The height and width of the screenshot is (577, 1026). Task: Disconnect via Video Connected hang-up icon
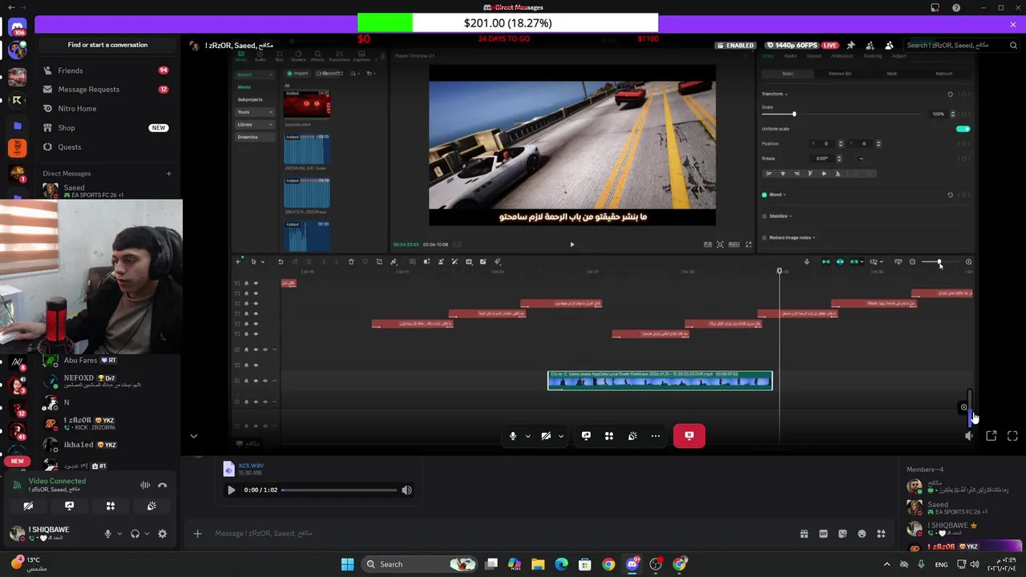163,485
